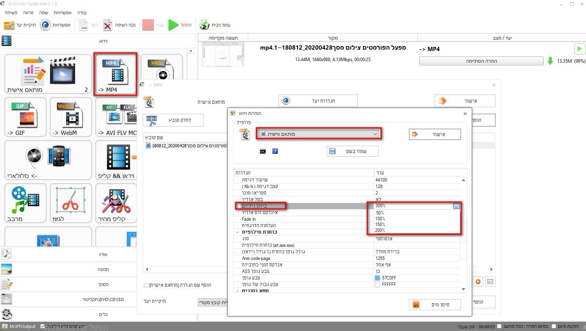Collapse the subtitle (כותרת חילופית) settings group
586x331 pixels.
pos(237,232)
